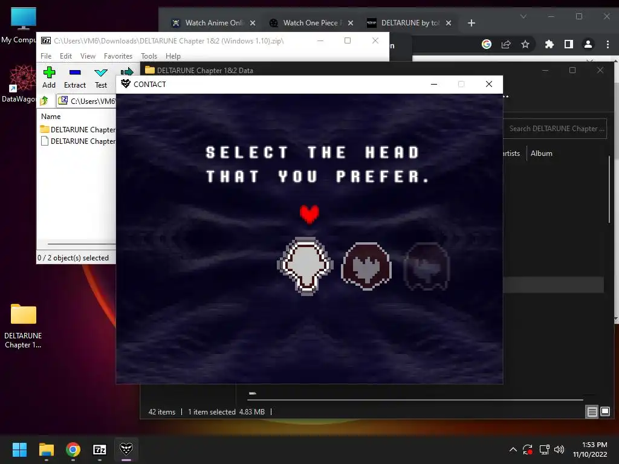Image resolution: width=619 pixels, height=464 pixels.
Task: Click the sync alert tray icon
Action: (x=528, y=449)
